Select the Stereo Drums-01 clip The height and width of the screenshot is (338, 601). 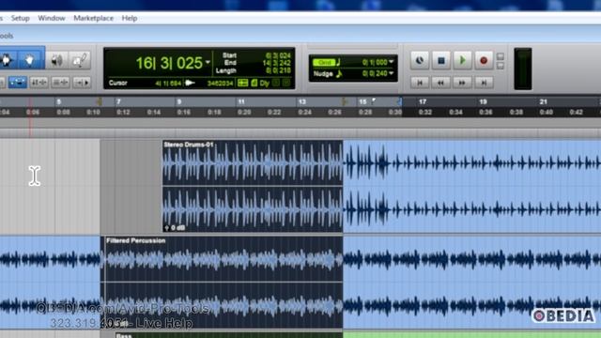253,186
